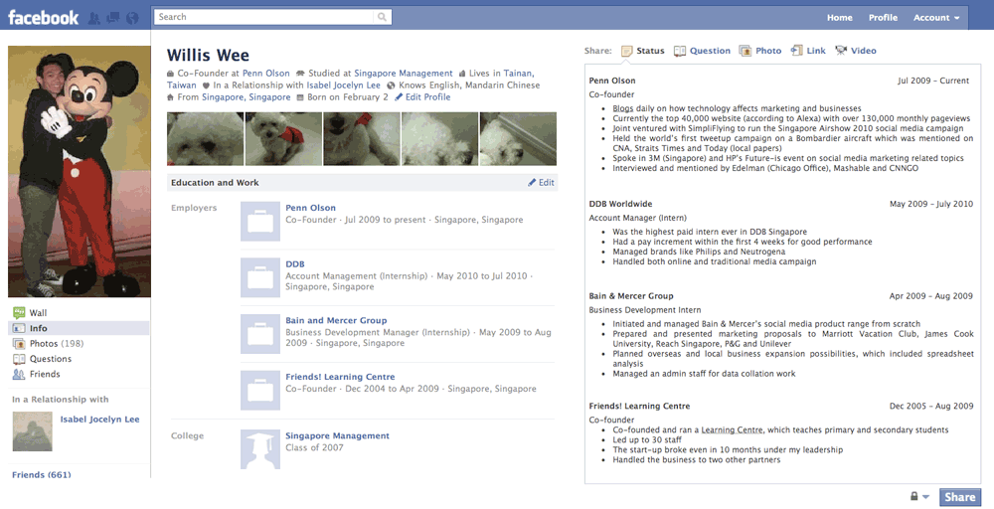This screenshot has height=509, width=994.
Task: Open Isabel Jocelyn Lee's thumbnail photo
Action: click(33, 431)
